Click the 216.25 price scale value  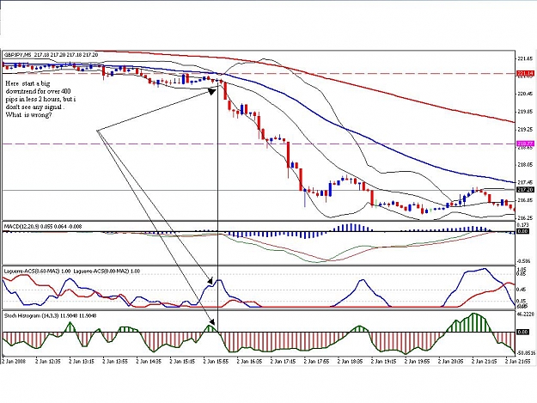click(x=526, y=218)
